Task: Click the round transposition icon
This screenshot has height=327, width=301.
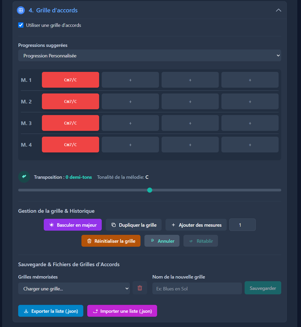Action: 24,177
